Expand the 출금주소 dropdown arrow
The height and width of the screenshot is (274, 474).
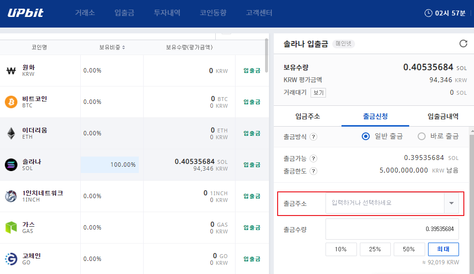click(x=451, y=203)
